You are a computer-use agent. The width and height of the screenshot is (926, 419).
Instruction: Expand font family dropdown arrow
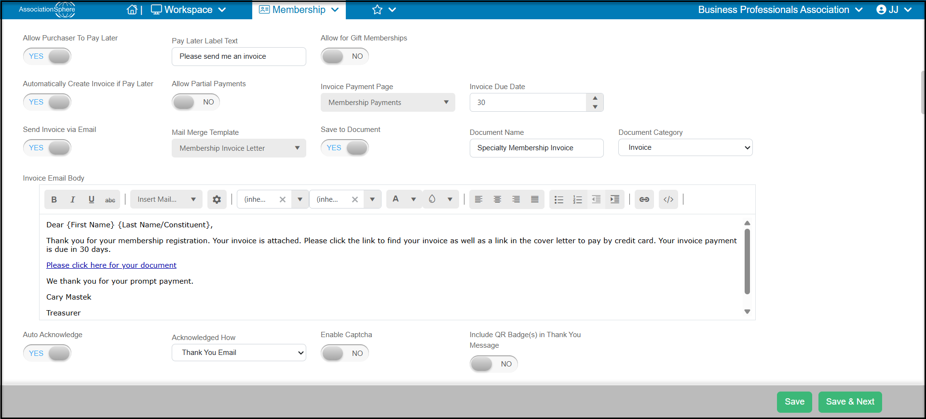point(300,199)
